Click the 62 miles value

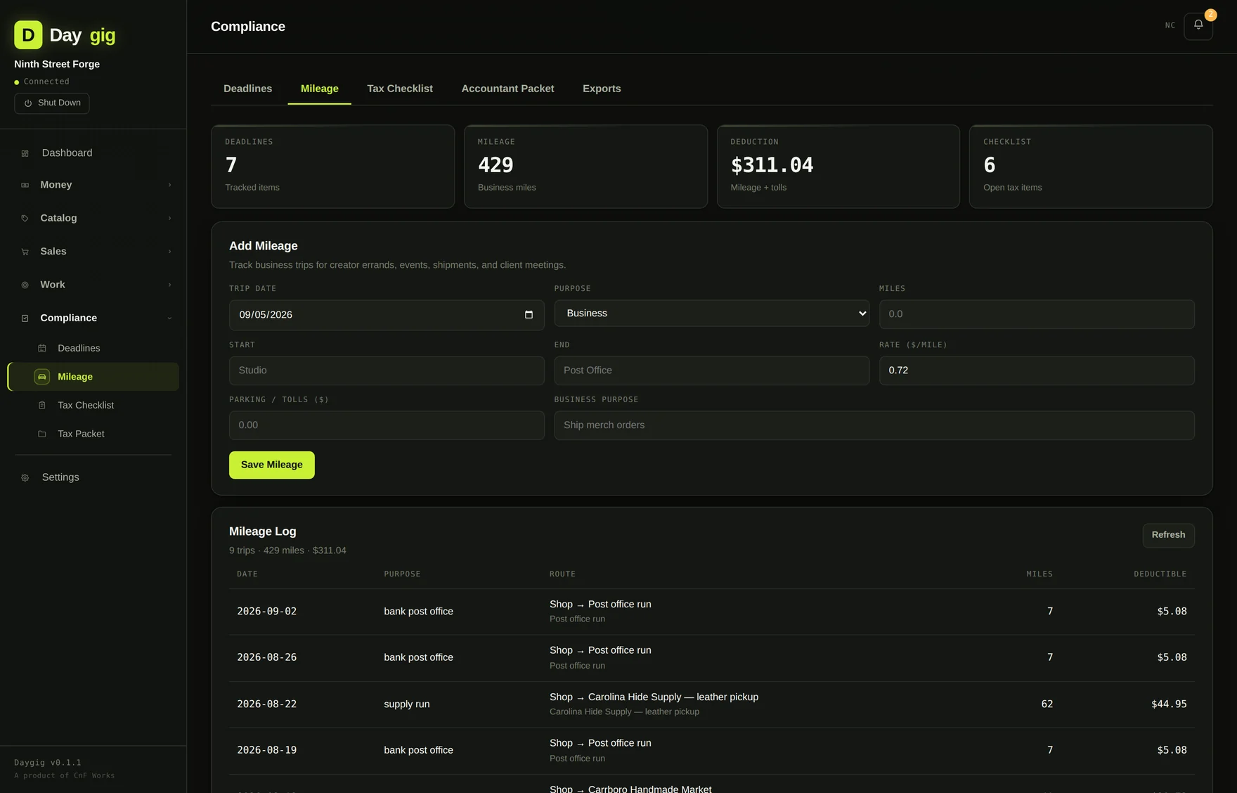pos(1047,704)
